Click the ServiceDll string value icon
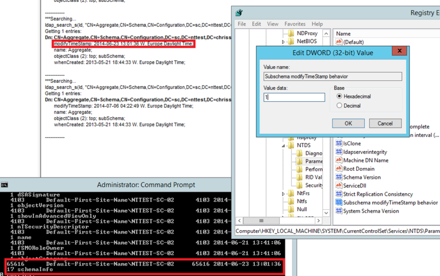The height and width of the screenshot is (276, 440). pyautogui.click(x=339, y=185)
